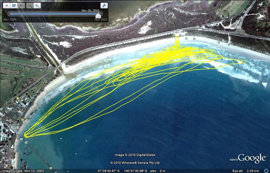
Task: Click the time slider handle
Action: (x=98, y=15)
